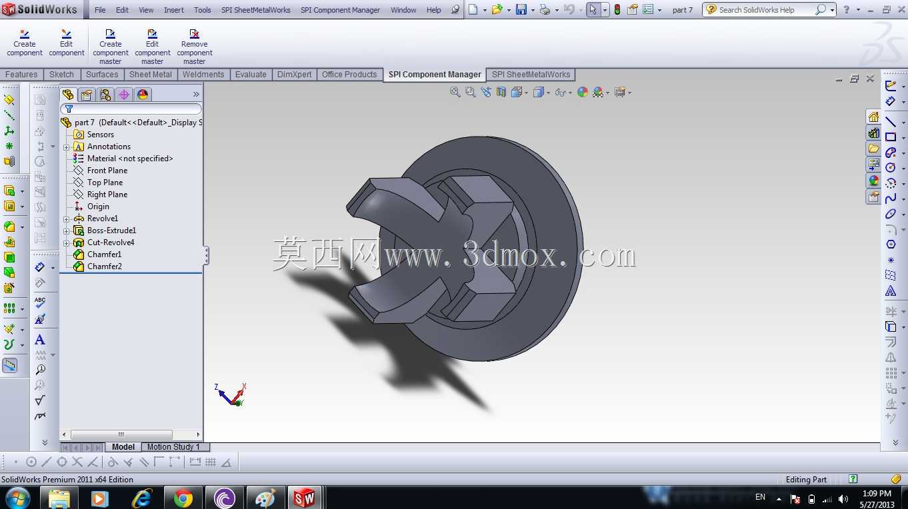Select the Model tab at bottom
Viewport: 908px width, 509px height.
(123, 447)
